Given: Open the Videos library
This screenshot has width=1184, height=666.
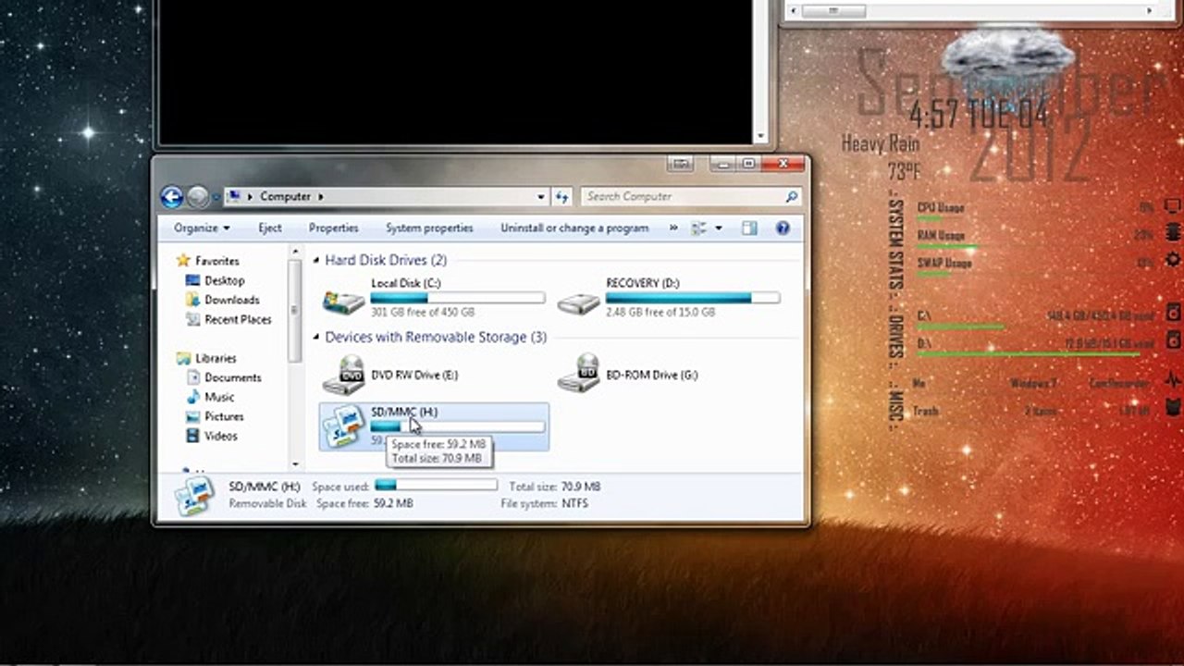Looking at the screenshot, I should pos(221,436).
